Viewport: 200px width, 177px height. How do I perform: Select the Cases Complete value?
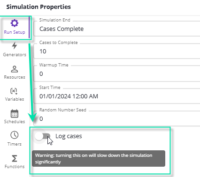coord(62,29)
